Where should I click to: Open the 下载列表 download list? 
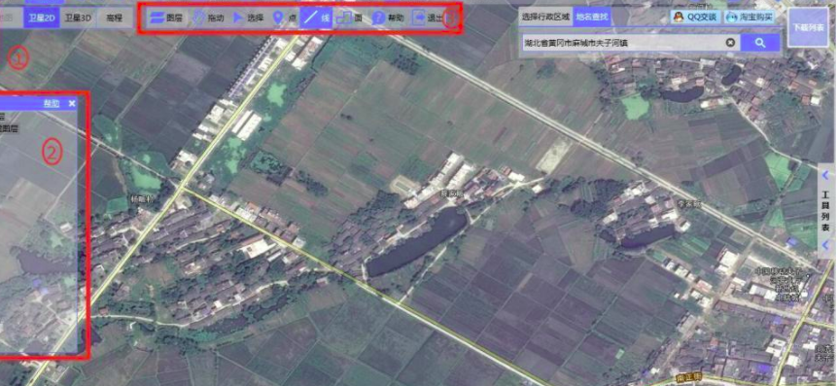pyautogui.click(x=808, y=28)
